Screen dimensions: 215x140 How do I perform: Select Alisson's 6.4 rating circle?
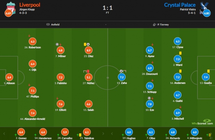[x=9, y=77]
